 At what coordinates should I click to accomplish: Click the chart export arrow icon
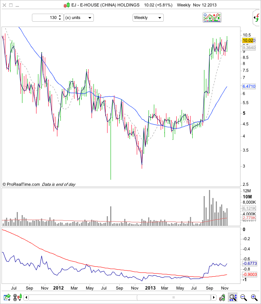(x=7, y=297)
